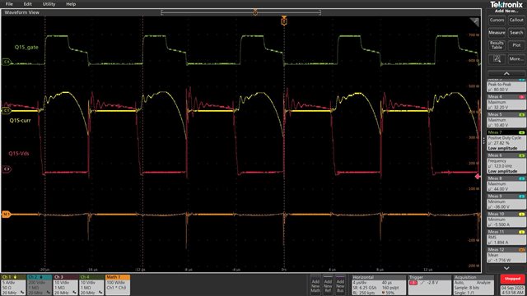Toggle the disabled Ch 2 channel badge
Screen dimensions: 527x296
click(x=40, y=285)
